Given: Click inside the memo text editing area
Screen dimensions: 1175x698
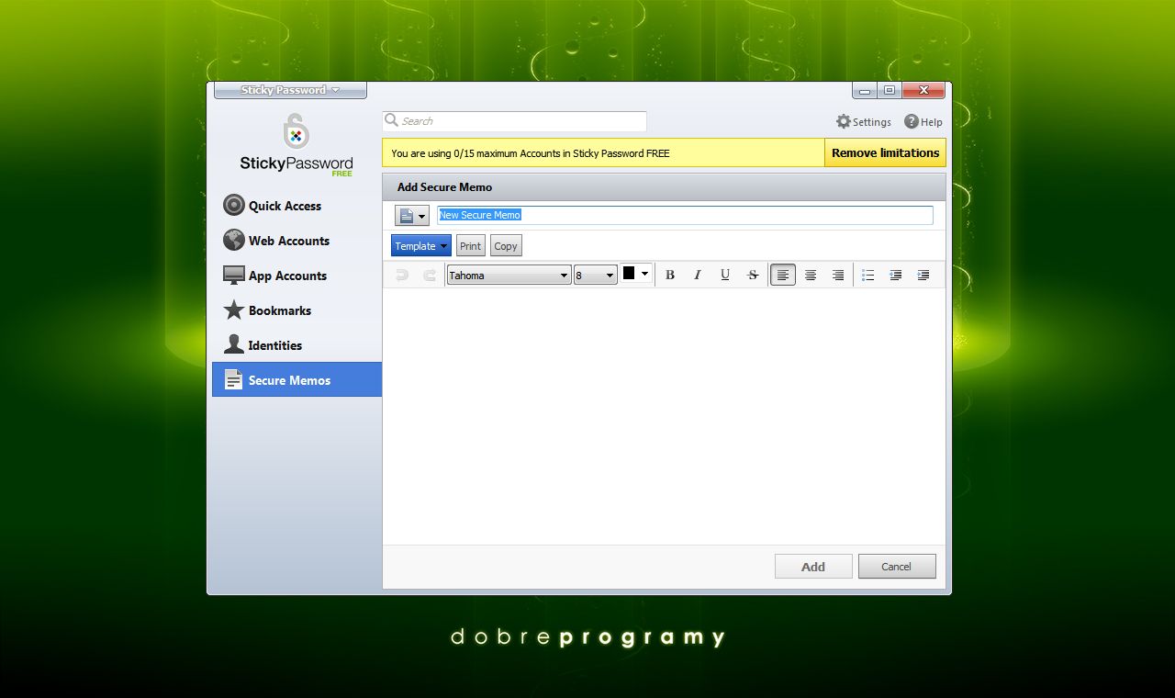Looking at the screenshot, I should click(664, 416).
